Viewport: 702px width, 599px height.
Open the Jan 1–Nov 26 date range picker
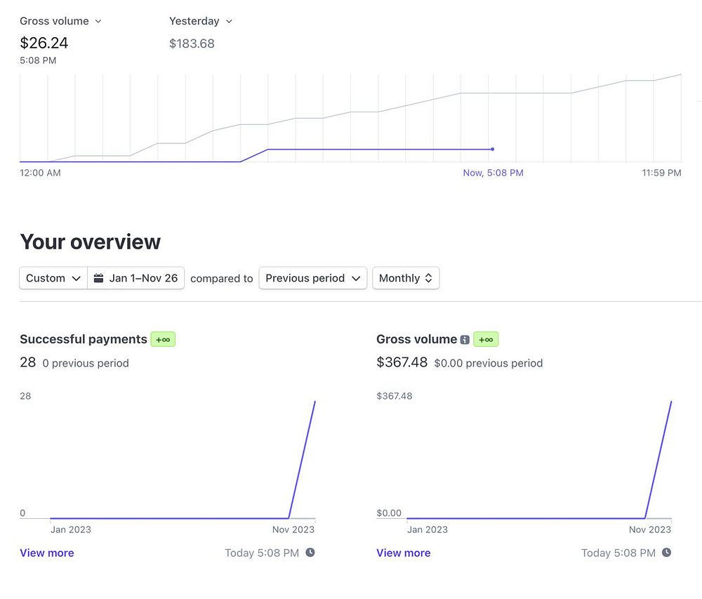[136, 278]
